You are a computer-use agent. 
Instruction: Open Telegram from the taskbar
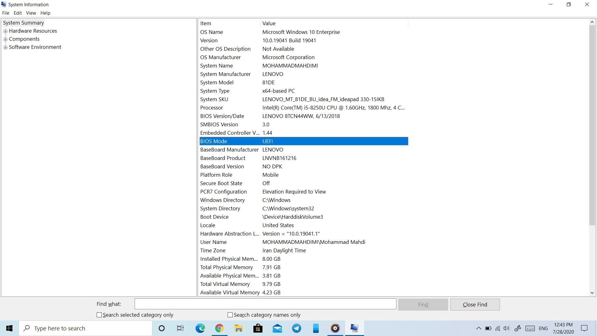pyautogui.click(x=297, y=328)
